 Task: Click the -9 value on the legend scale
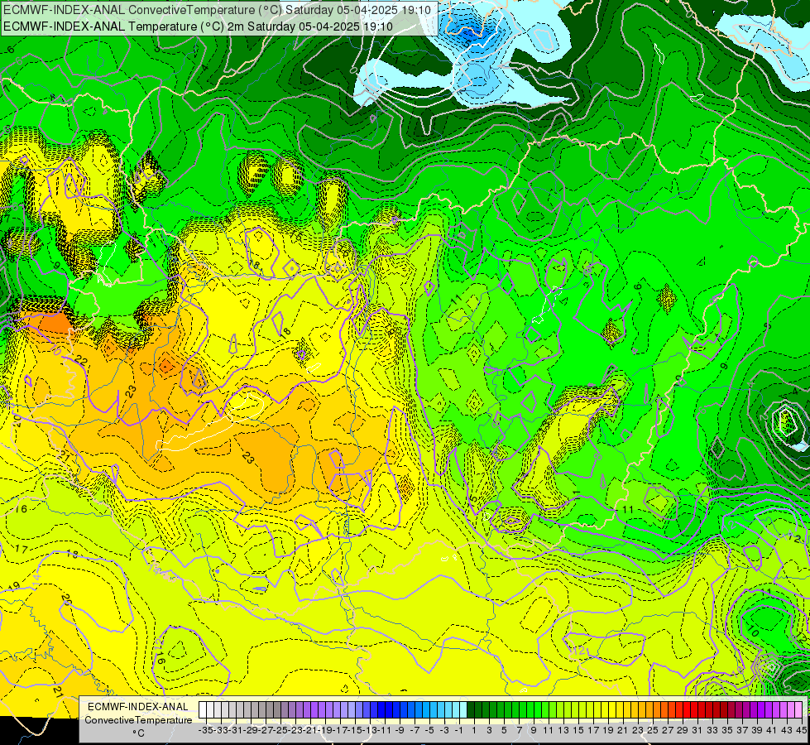click(x=400, y=730)
